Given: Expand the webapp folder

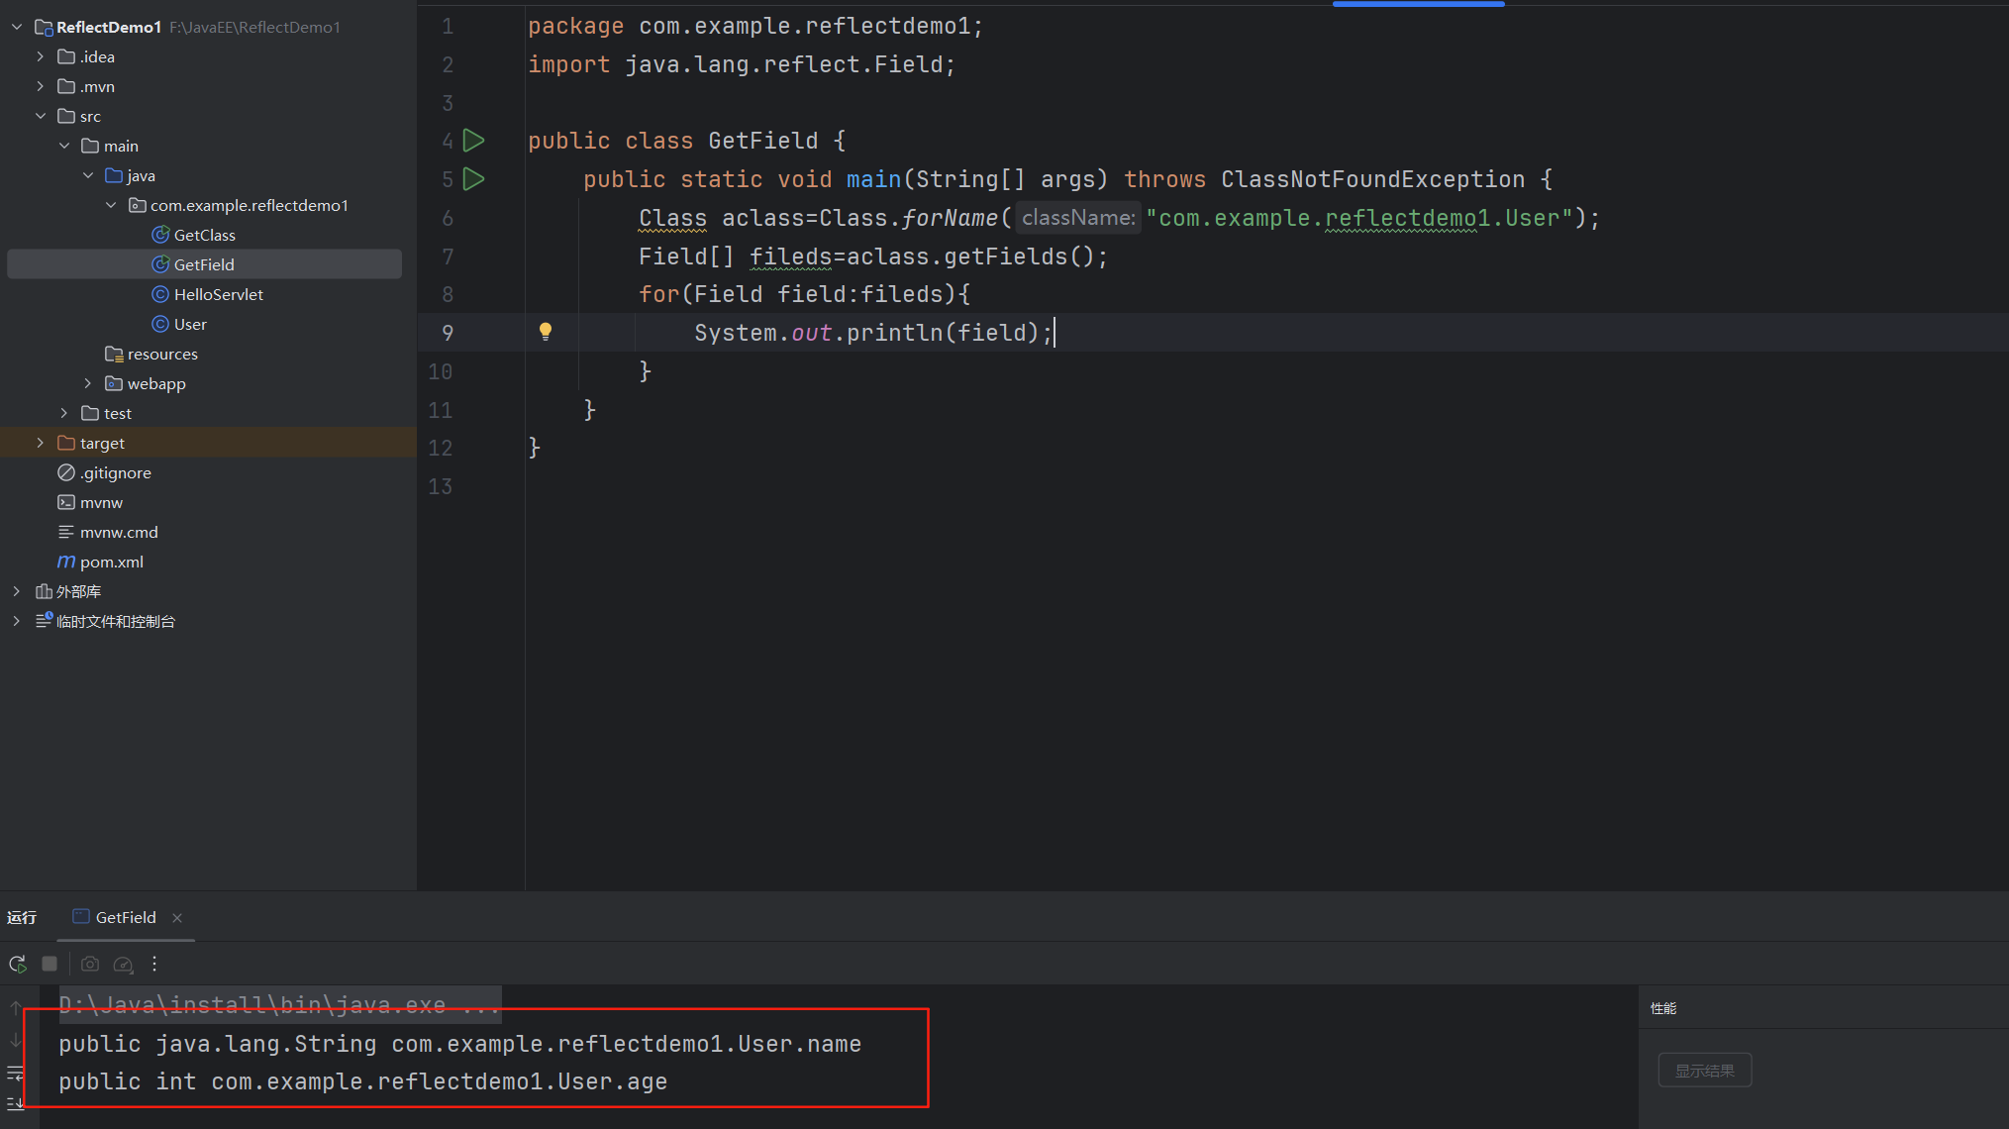Looking at the screenshot, I should 88,383.
